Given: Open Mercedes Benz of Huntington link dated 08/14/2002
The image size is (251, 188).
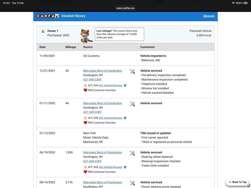Looking at the screenshot, I should [x=102, y=182].
